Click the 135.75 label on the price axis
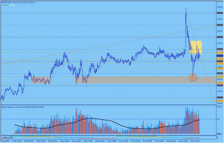 click(x=220, y=91)
